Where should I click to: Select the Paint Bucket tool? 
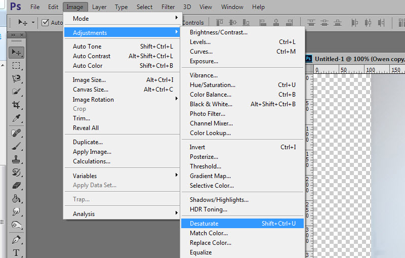pos(16,199)
